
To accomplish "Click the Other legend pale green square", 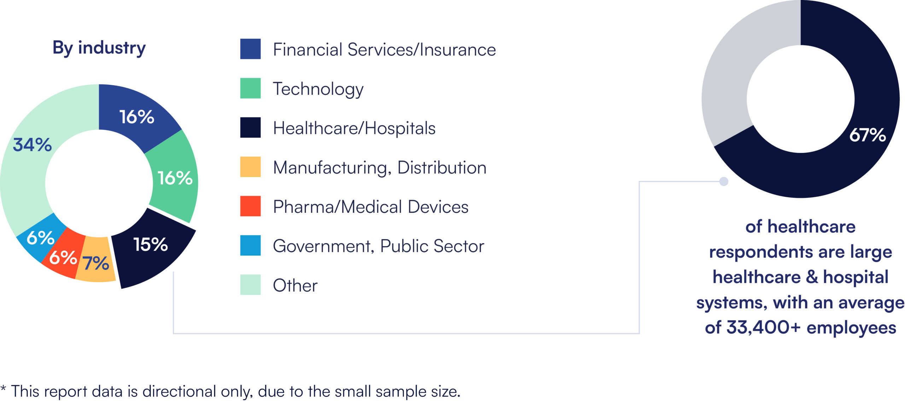I will coord(250,284).
